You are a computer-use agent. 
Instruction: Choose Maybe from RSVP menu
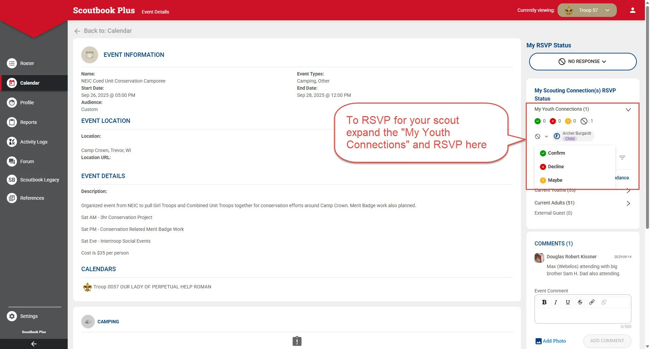[x=575, y=180]
